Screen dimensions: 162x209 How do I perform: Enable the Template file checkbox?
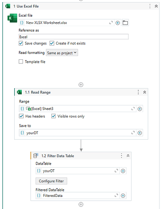tap(21, 61)
